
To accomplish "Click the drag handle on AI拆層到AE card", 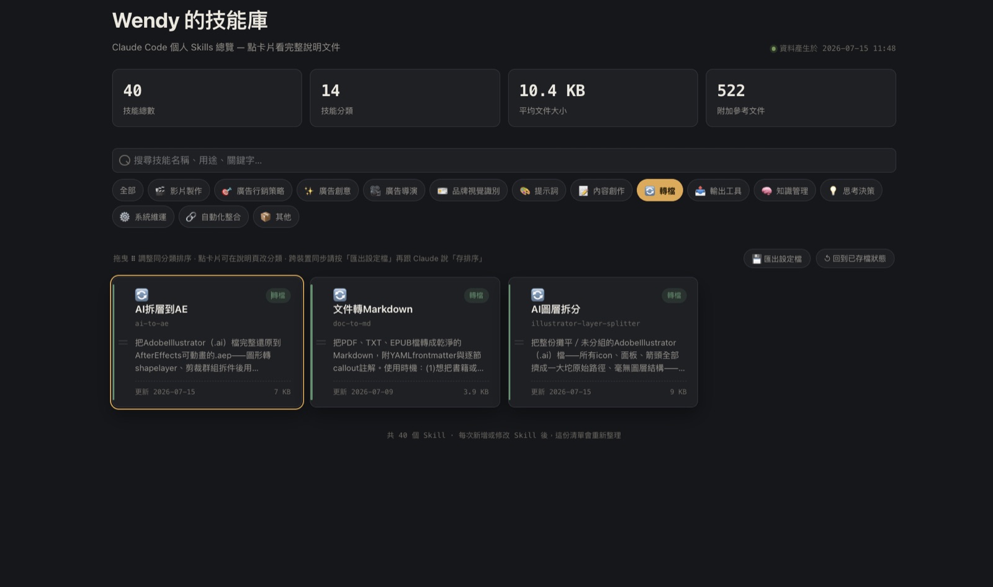I will tap(124, 342).
